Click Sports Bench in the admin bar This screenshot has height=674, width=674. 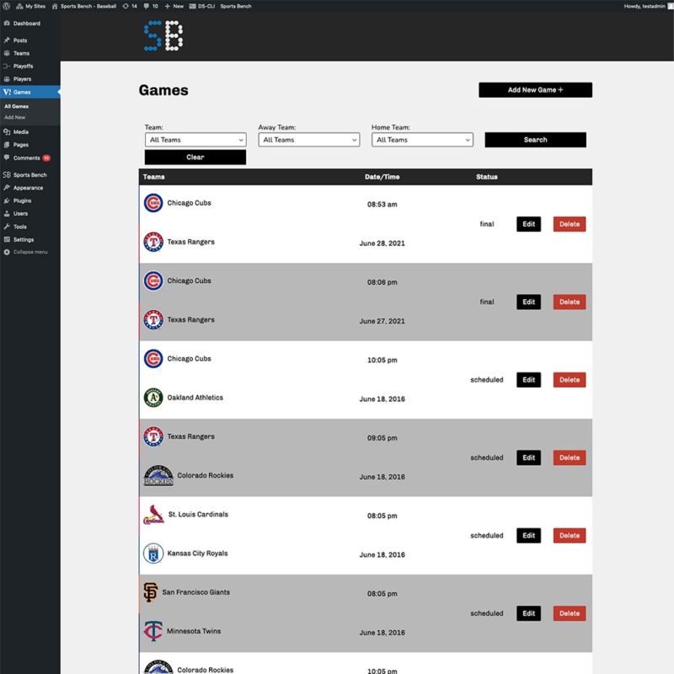click(x=236, y=6)
